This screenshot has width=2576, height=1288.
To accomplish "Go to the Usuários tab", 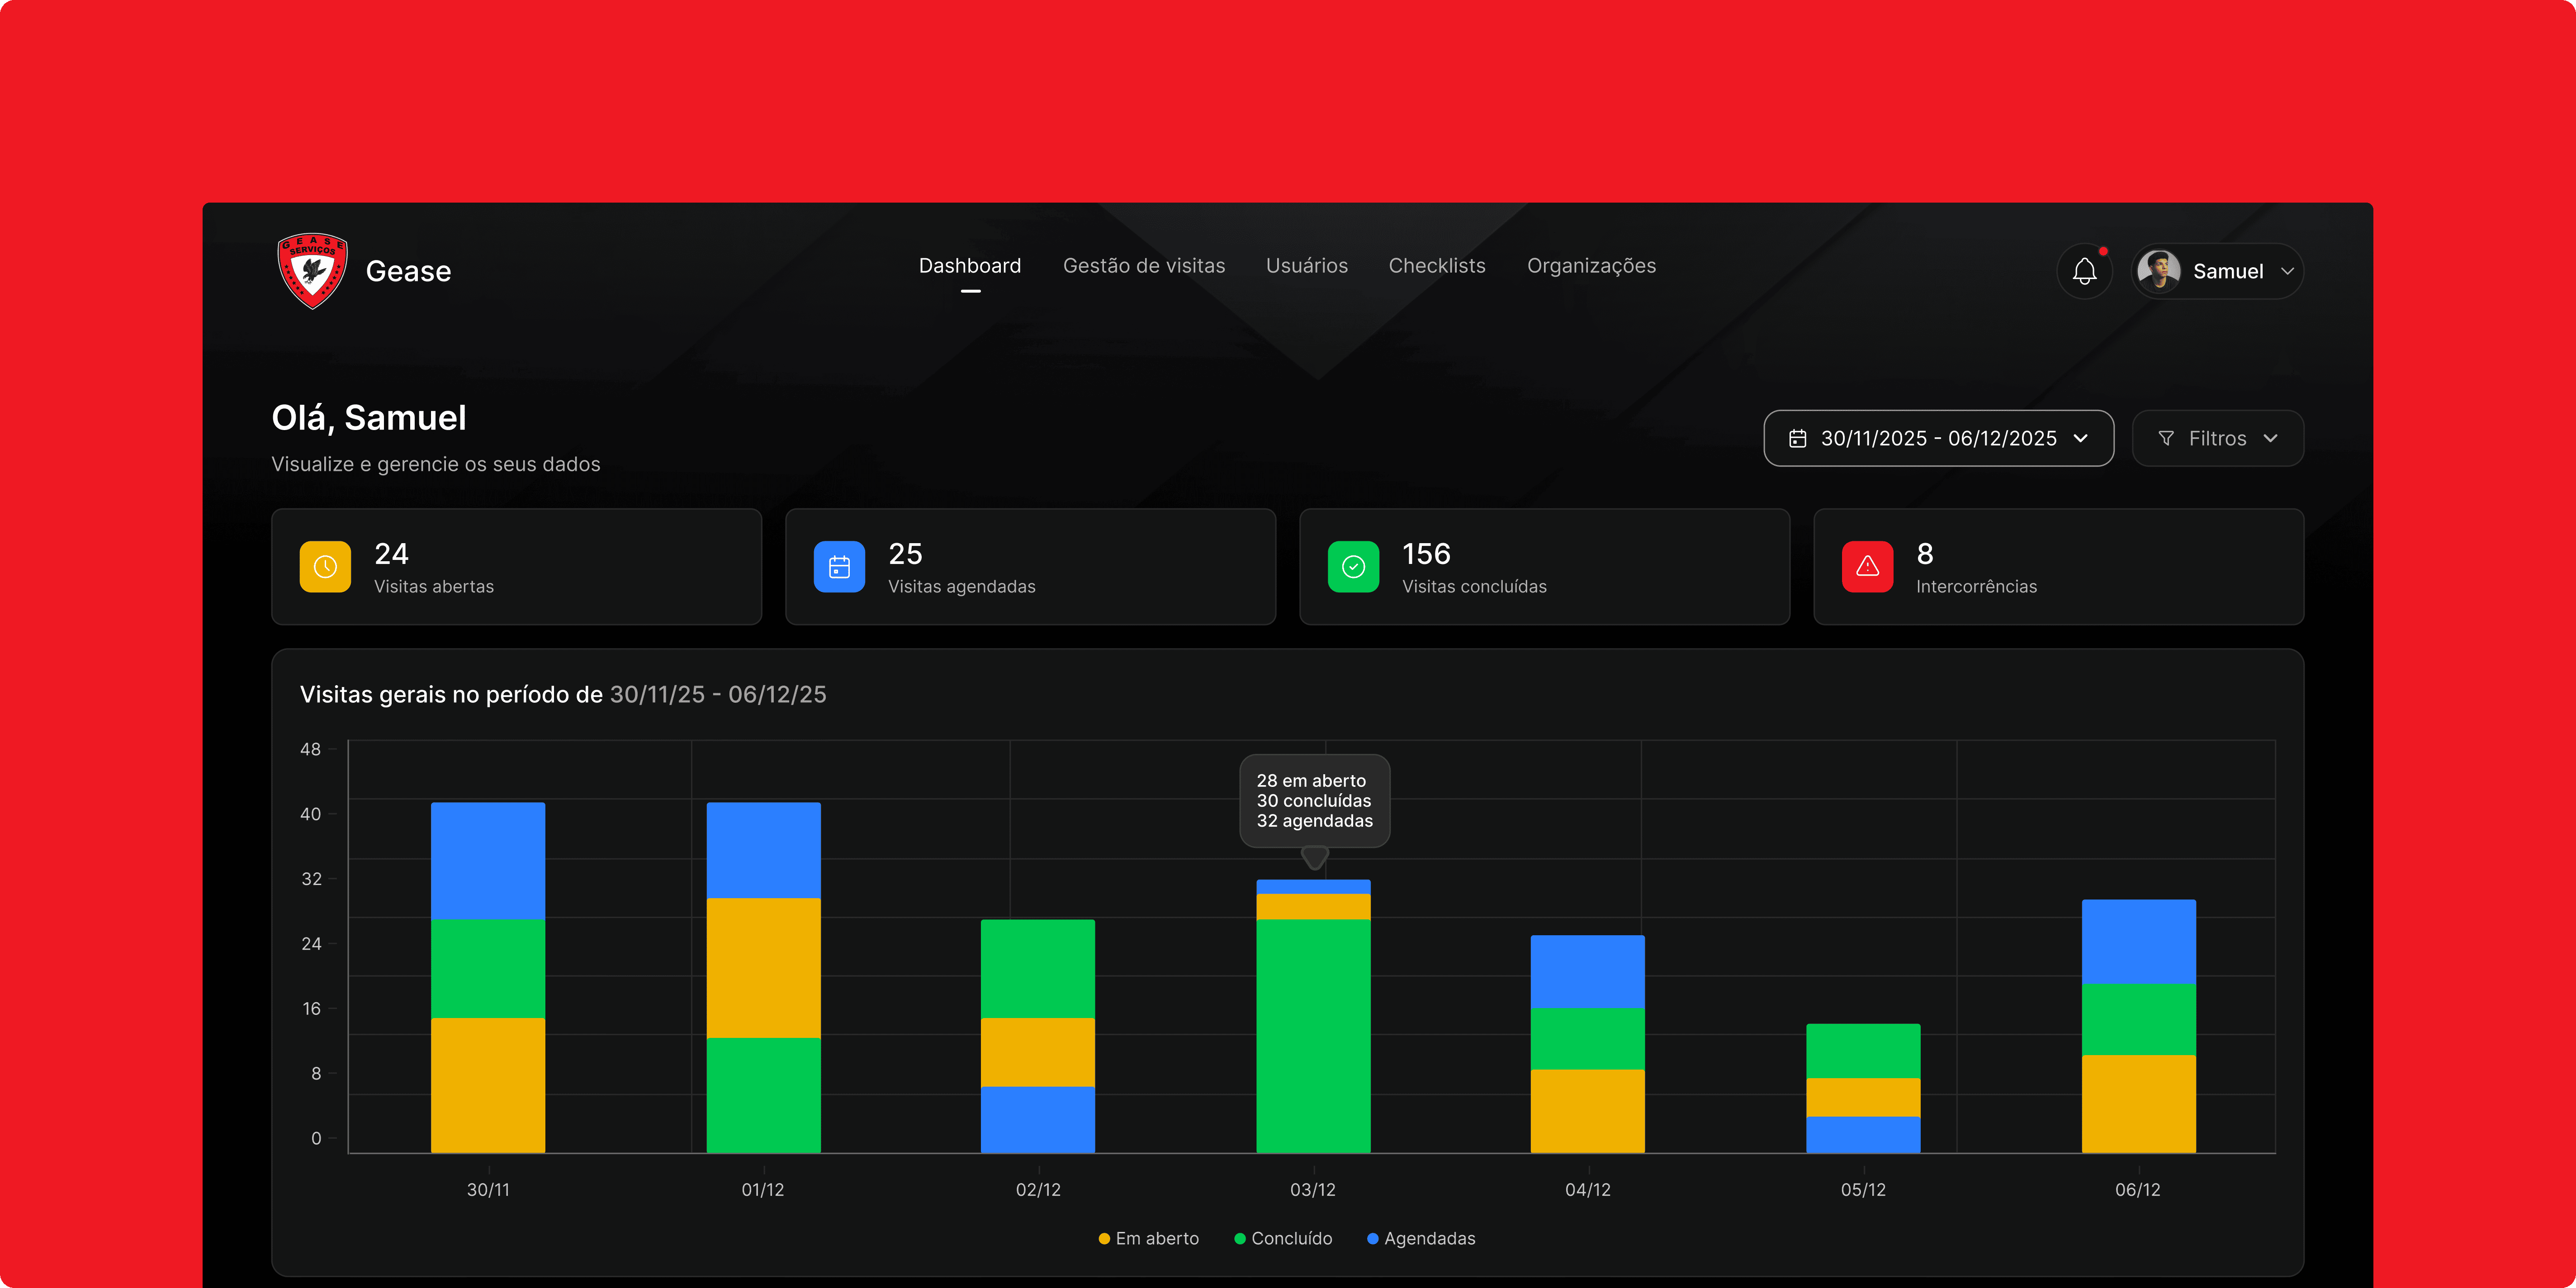I will [x=1307, y=266].
